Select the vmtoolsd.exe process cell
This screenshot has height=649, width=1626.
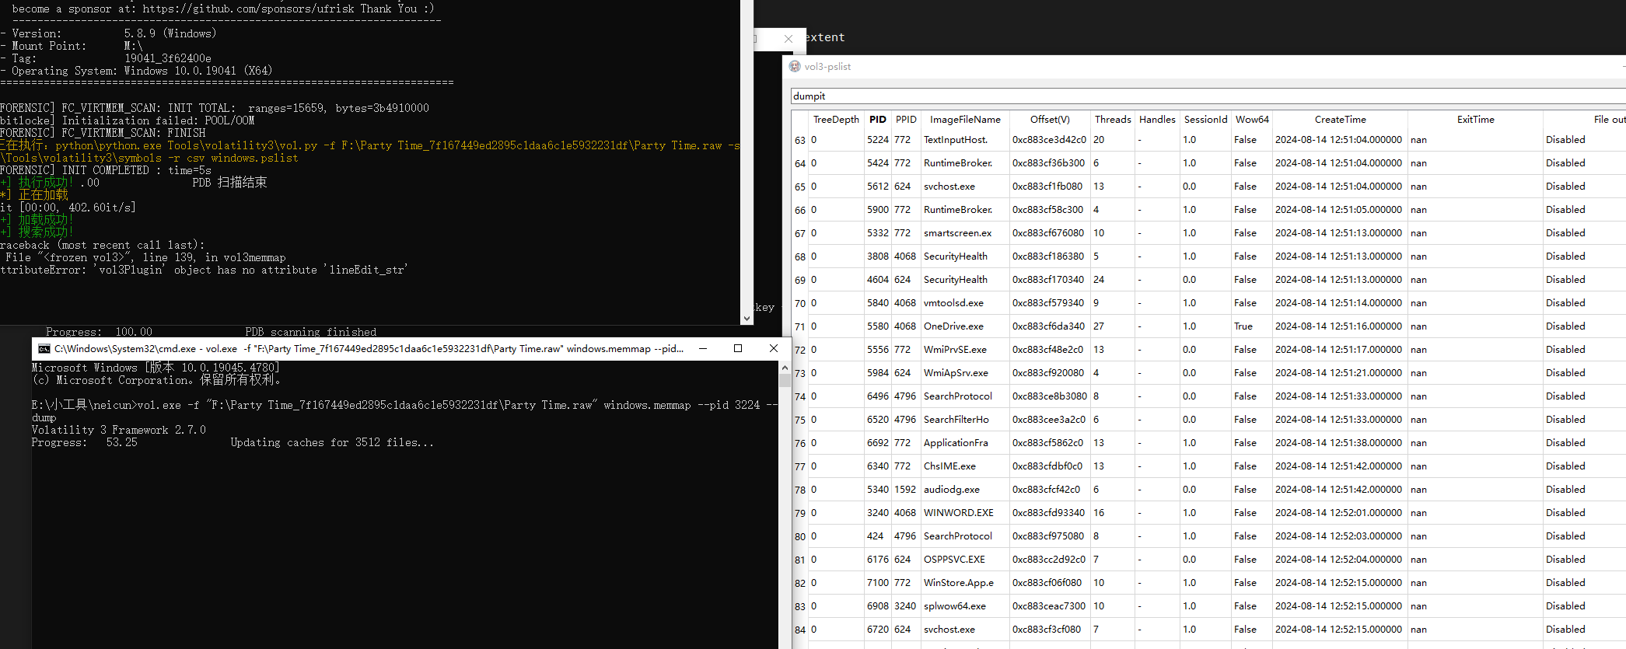pyautogui.click(x=965, y=303)
